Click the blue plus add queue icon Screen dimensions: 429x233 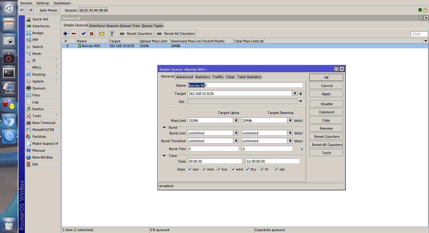[x=65, y=34]
